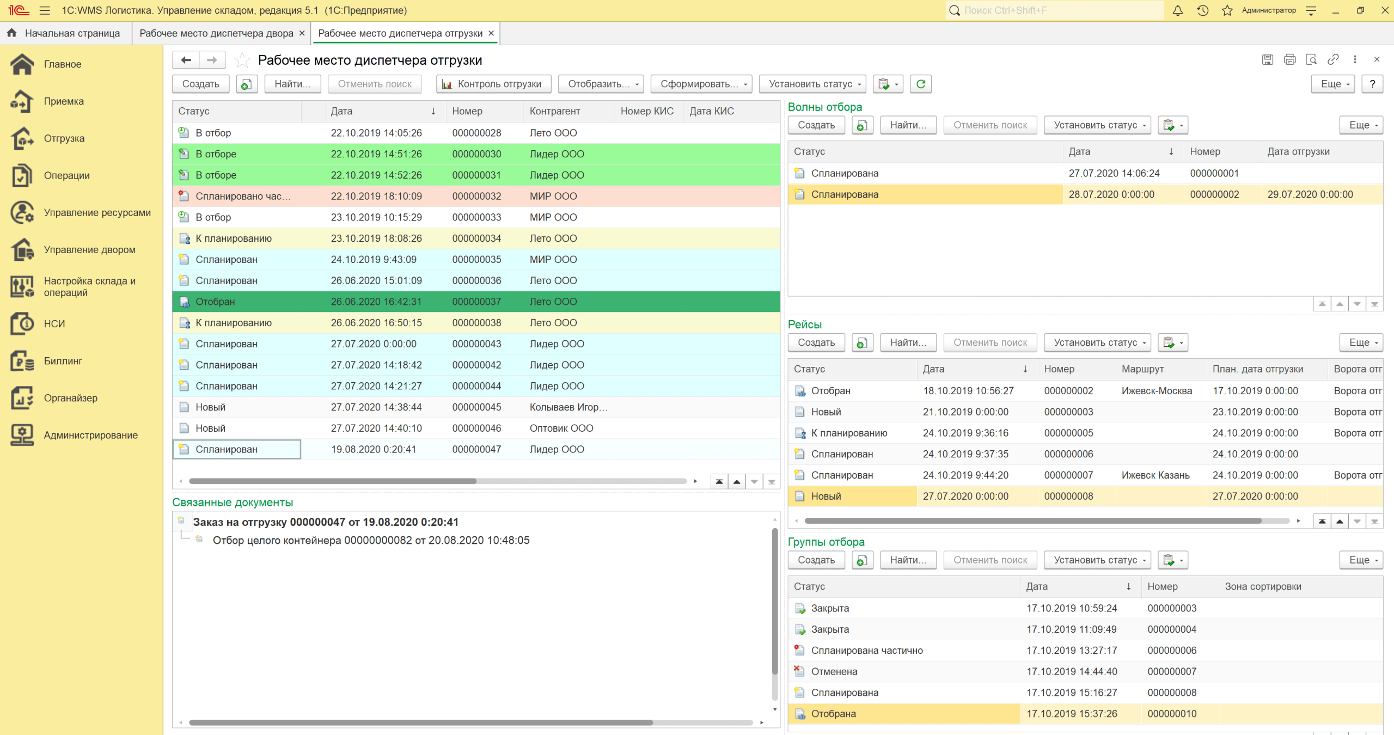Switch to Начальная страница tab
Image resolution: width=1394 pixels, height=735 pixels.
point(72,33)
